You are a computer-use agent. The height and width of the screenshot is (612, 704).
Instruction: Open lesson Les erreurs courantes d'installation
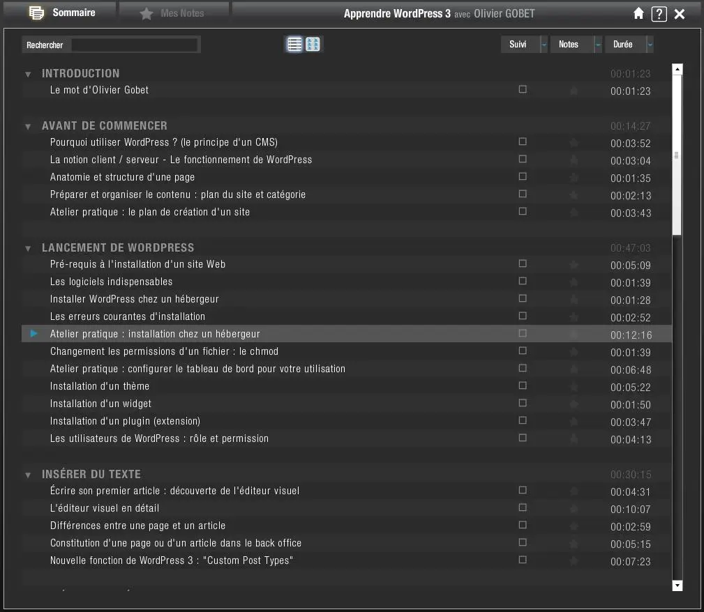[x=128, y=316]
